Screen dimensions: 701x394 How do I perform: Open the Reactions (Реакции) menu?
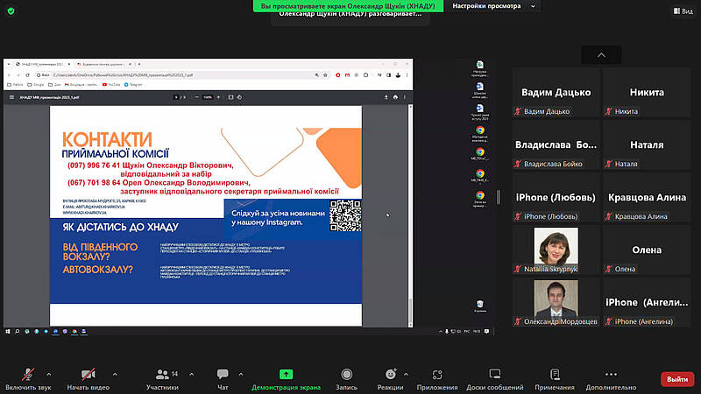coord(390,374)
